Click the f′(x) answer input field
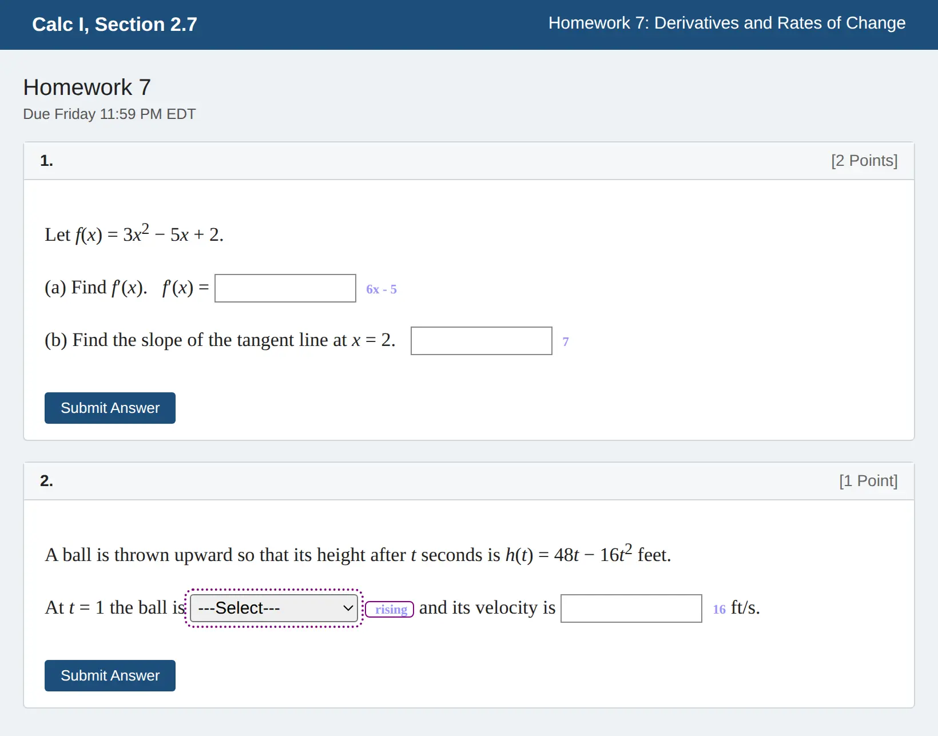This screenshot has width=938, height=736. (x=285, y=288)
